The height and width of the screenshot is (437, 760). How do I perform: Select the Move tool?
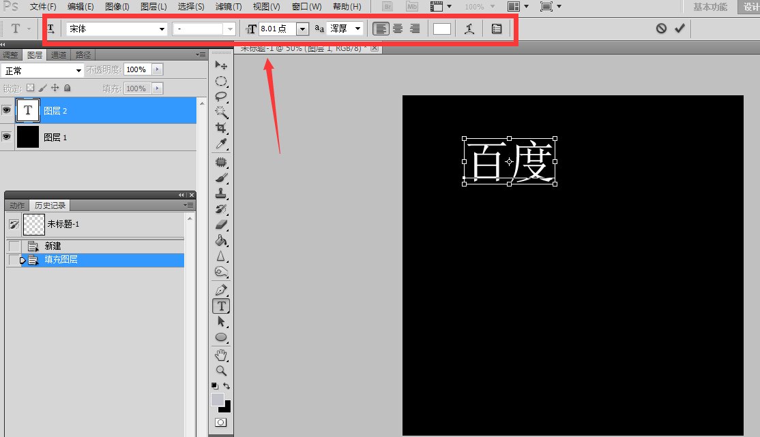click(221, 65)
